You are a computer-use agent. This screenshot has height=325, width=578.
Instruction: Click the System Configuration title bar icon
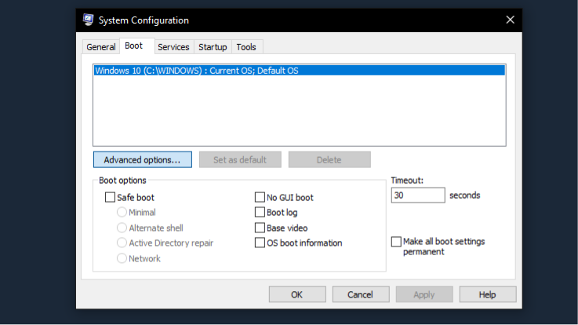(89, 20)
